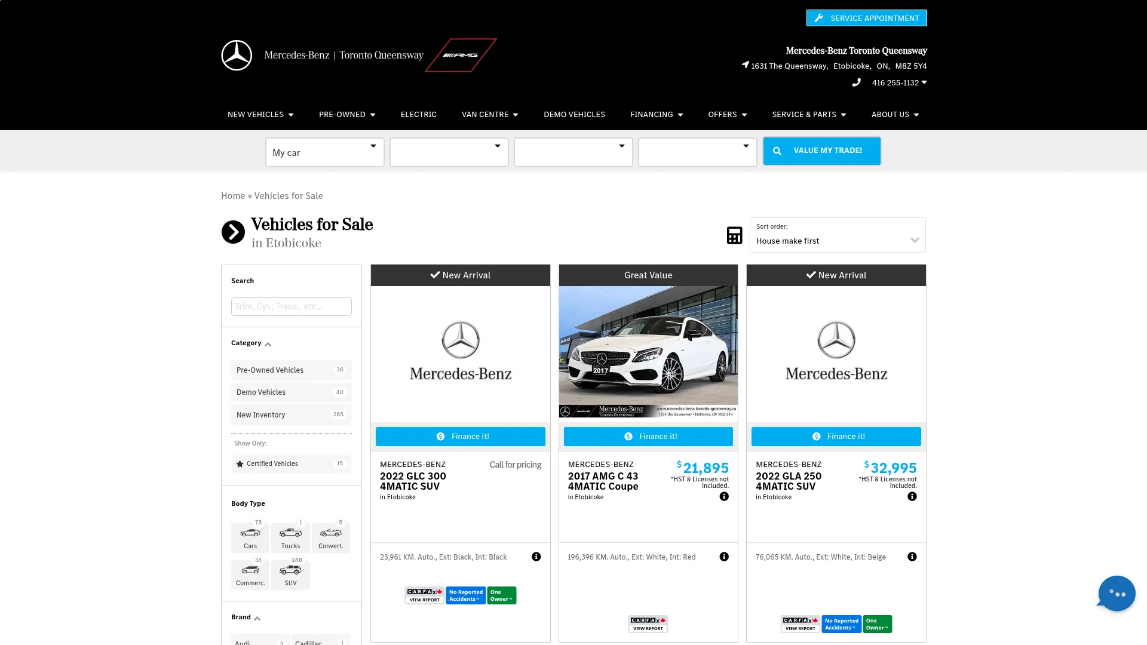
Task: Go to the Electric menu item
Action: pos(419,114)
